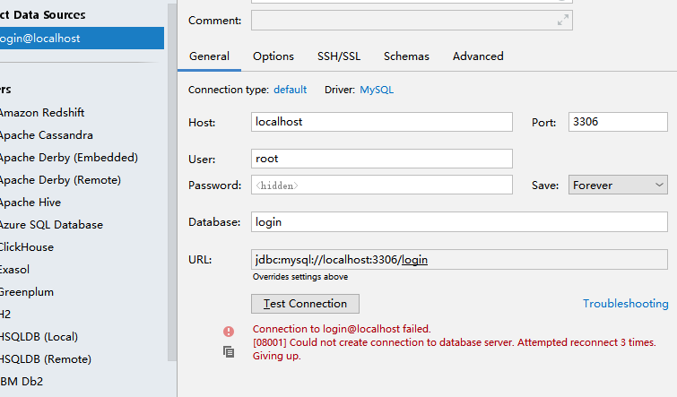Viewport: 677px width, 397px height.
Task: Change the Connection type default link
Action: tap(291, 90)
